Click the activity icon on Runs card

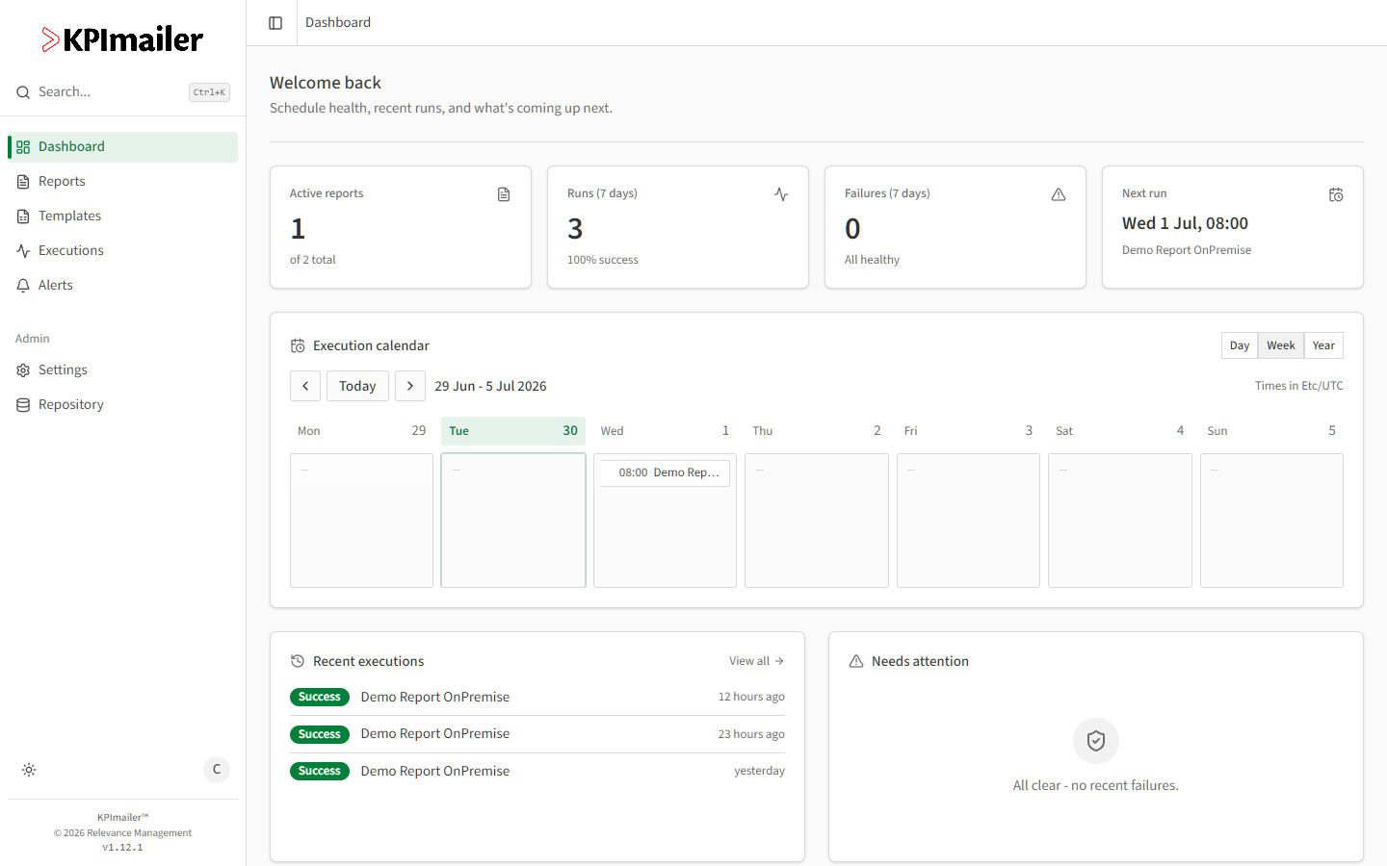tap(781, 194)
